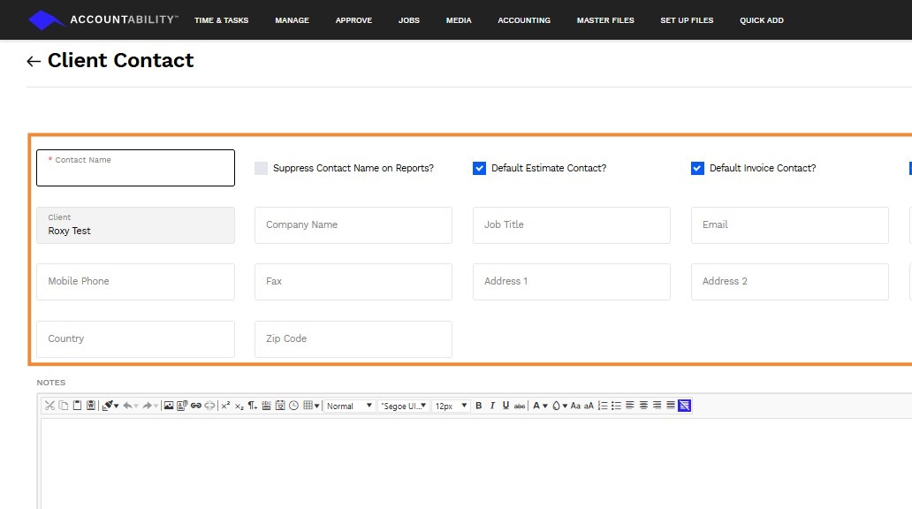Insert current date with calendar icon
This screenshot has width=912, height=509.
pyautogui.click(x=280, y=406)
